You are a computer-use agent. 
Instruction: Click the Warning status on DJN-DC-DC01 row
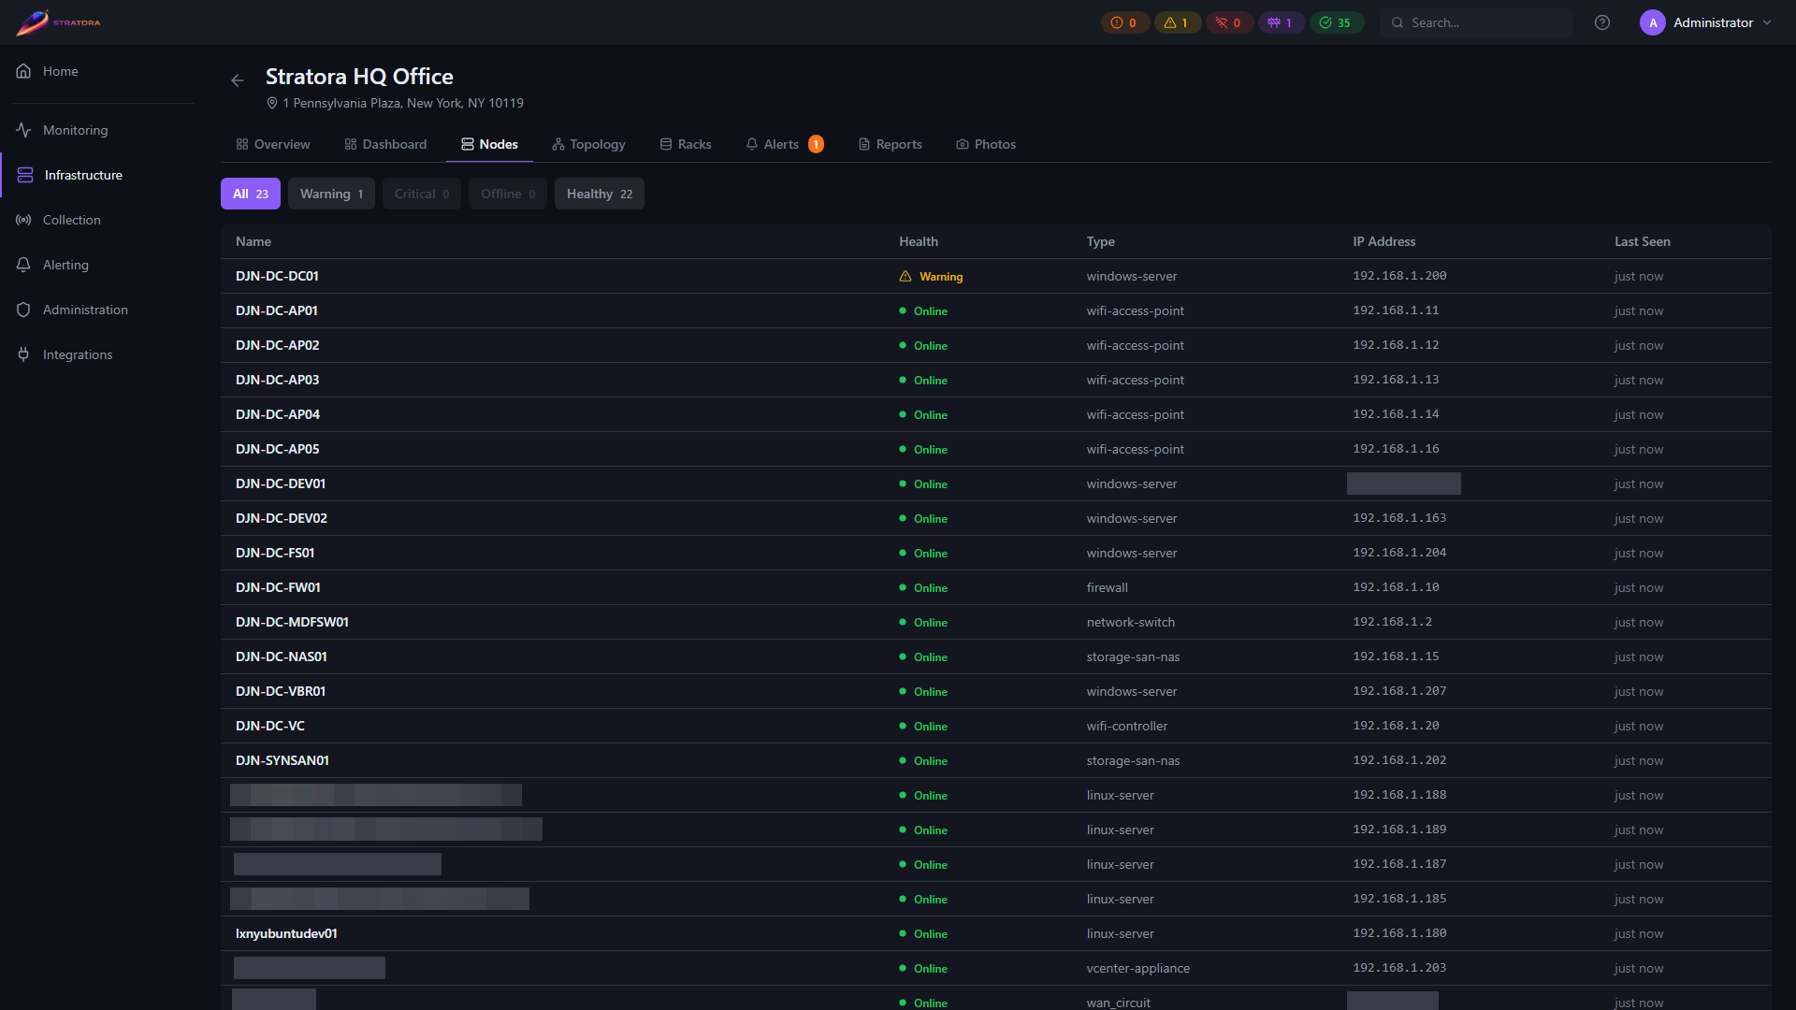pyautogui.click(x=931, y=276)
